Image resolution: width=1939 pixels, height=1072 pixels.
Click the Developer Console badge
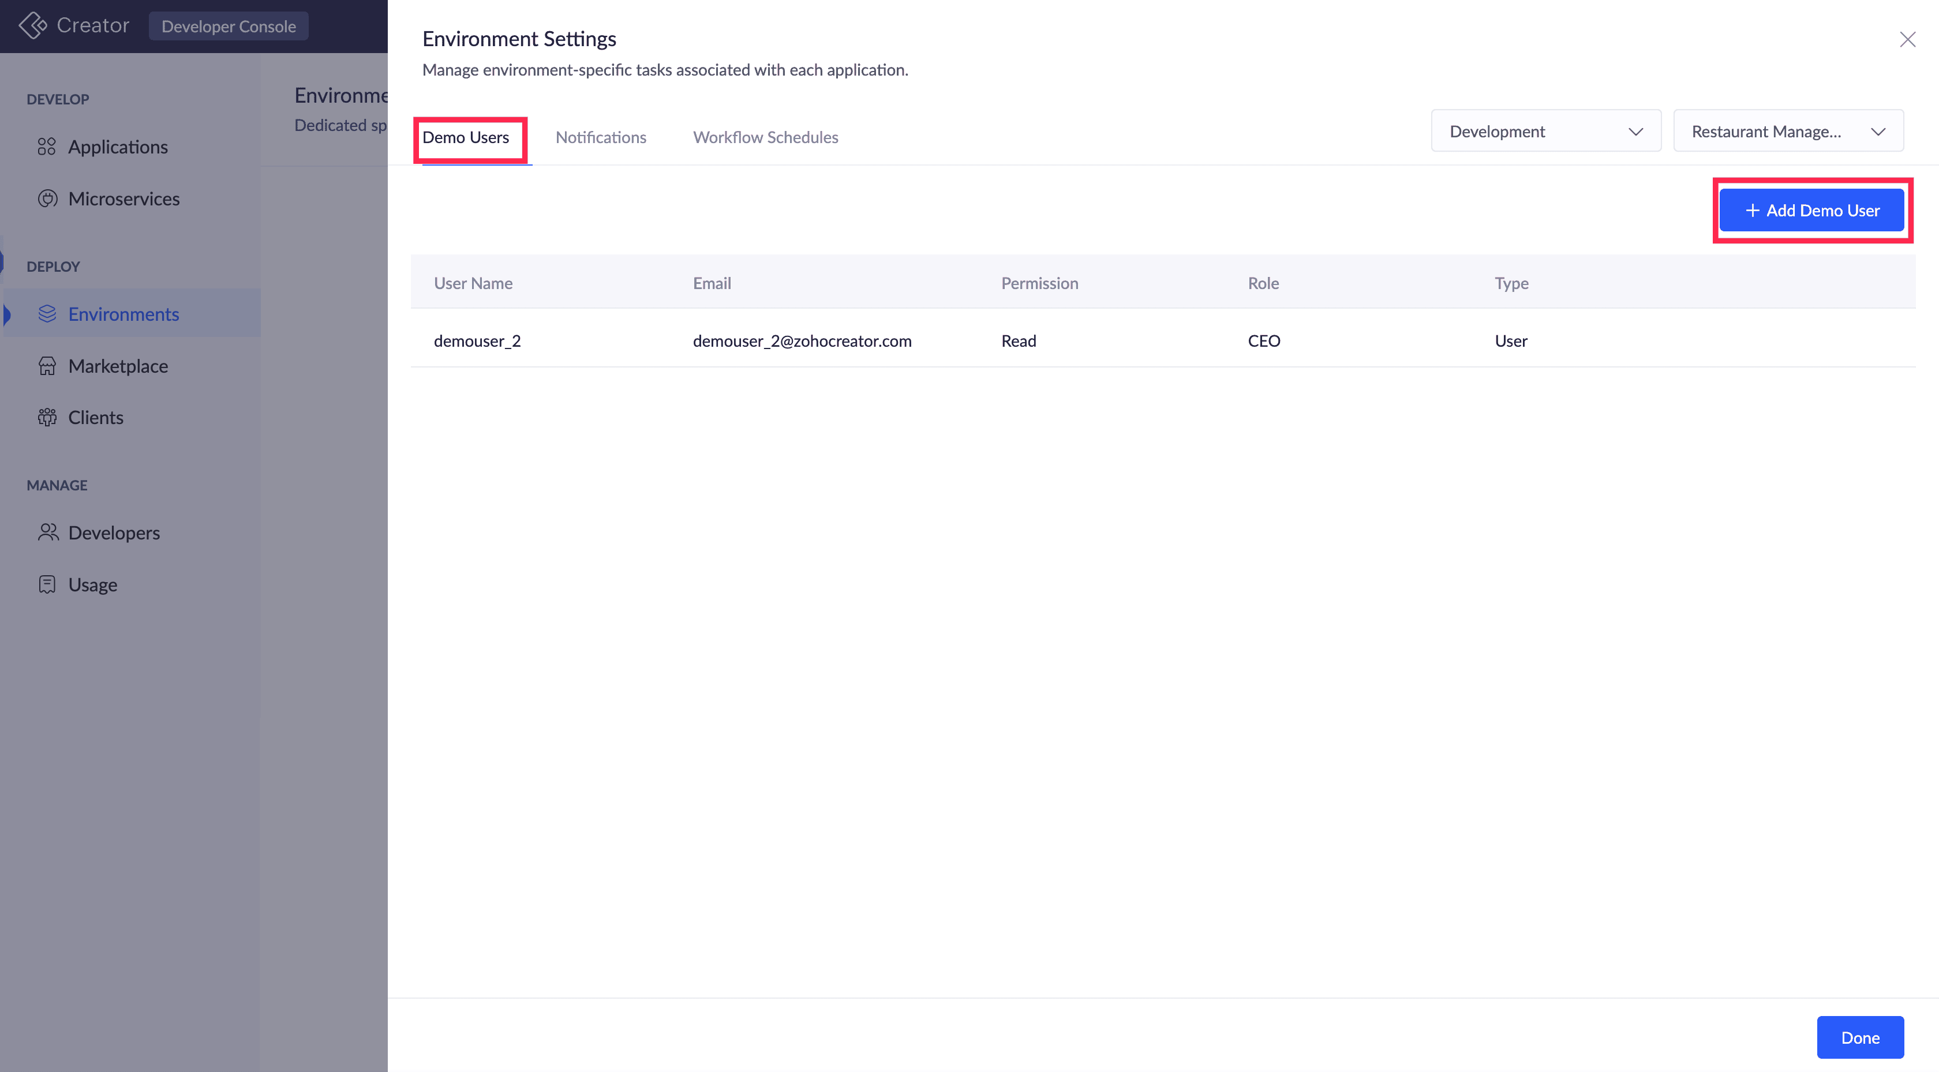tap(228, 27)
